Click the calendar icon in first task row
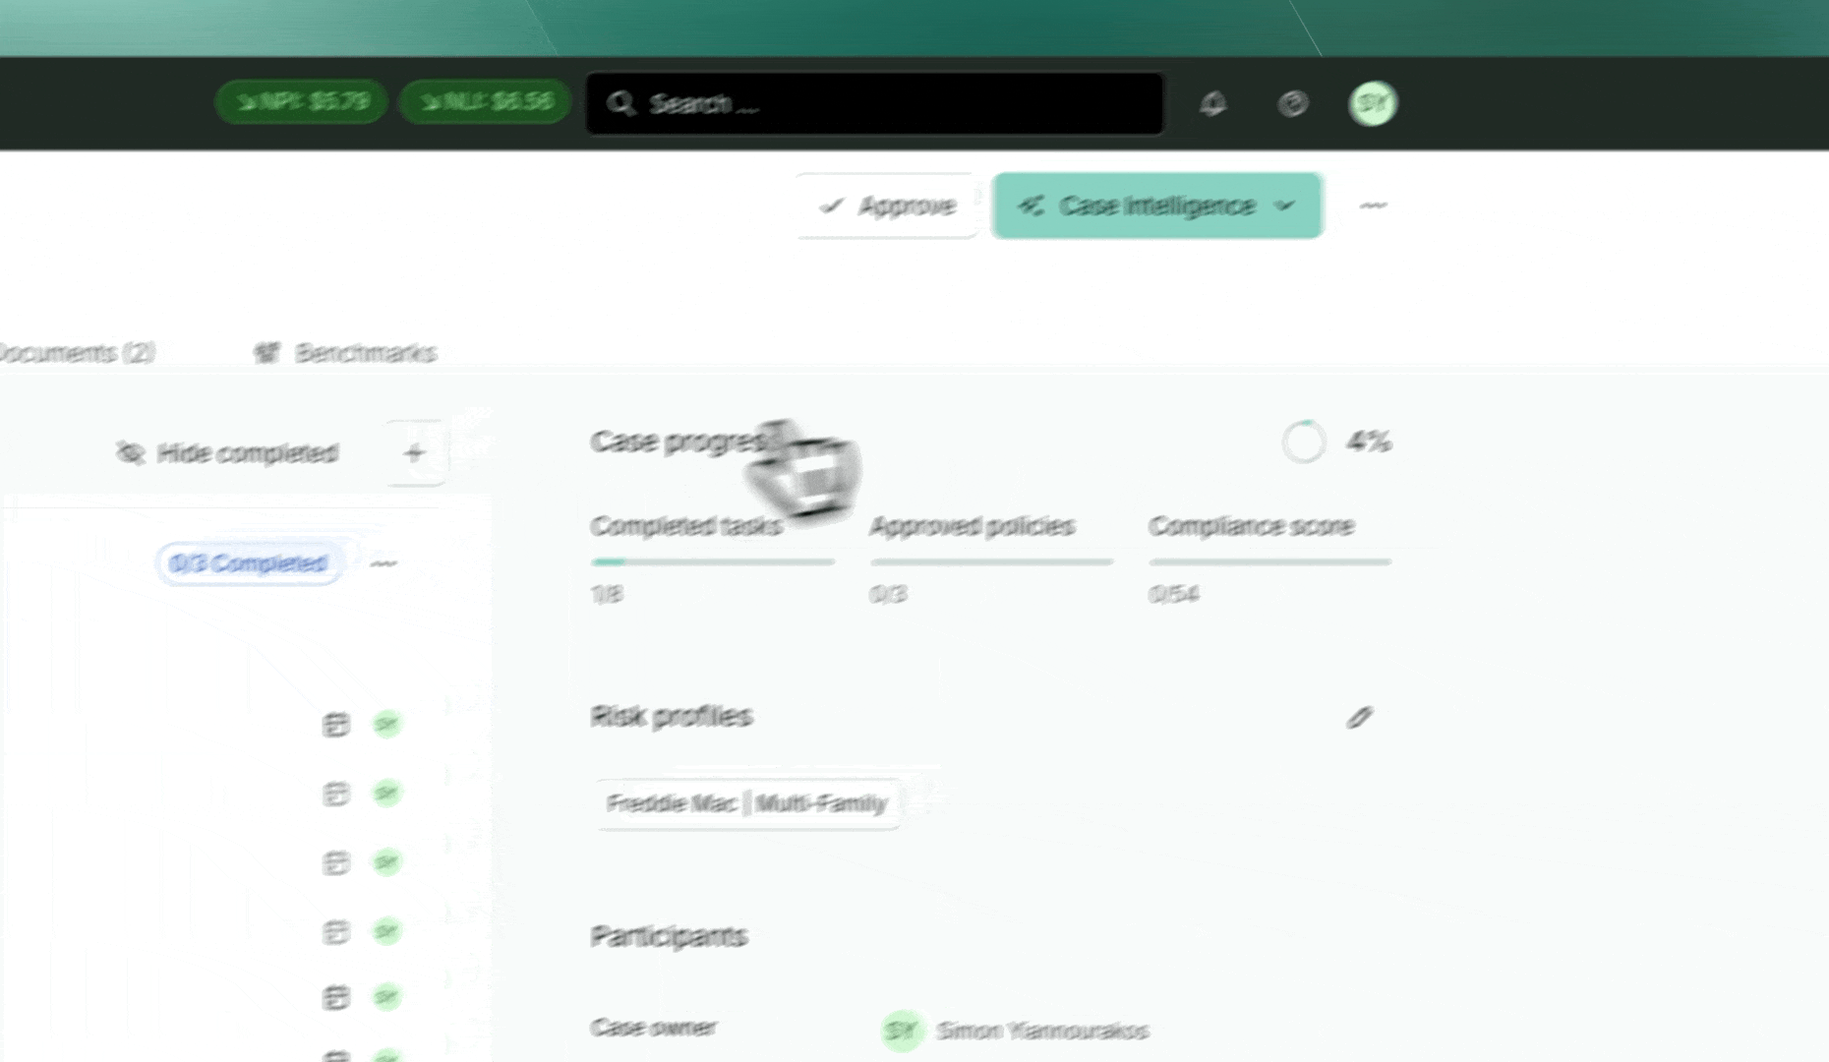The height and width of the screenshot is (1062, 1829). pyautogui.click(x=336, y=725)
